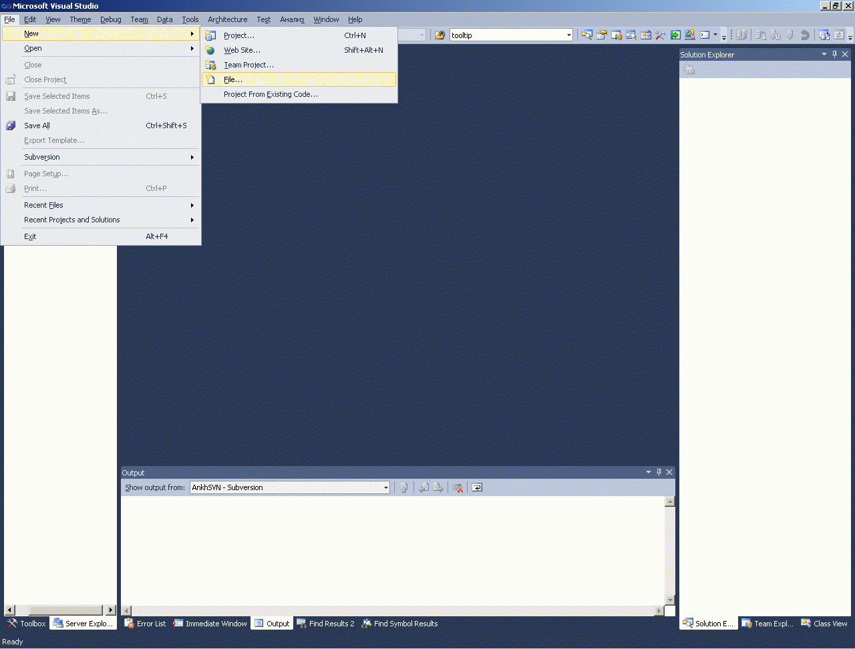The image size is (855, 649).
Task: Open the Tools menu
Action: click(190, 19)
